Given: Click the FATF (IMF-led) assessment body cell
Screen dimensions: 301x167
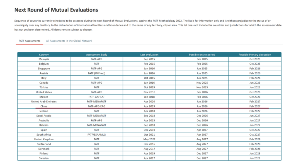Looking at the screenshot, I should [x=96, y=73].
